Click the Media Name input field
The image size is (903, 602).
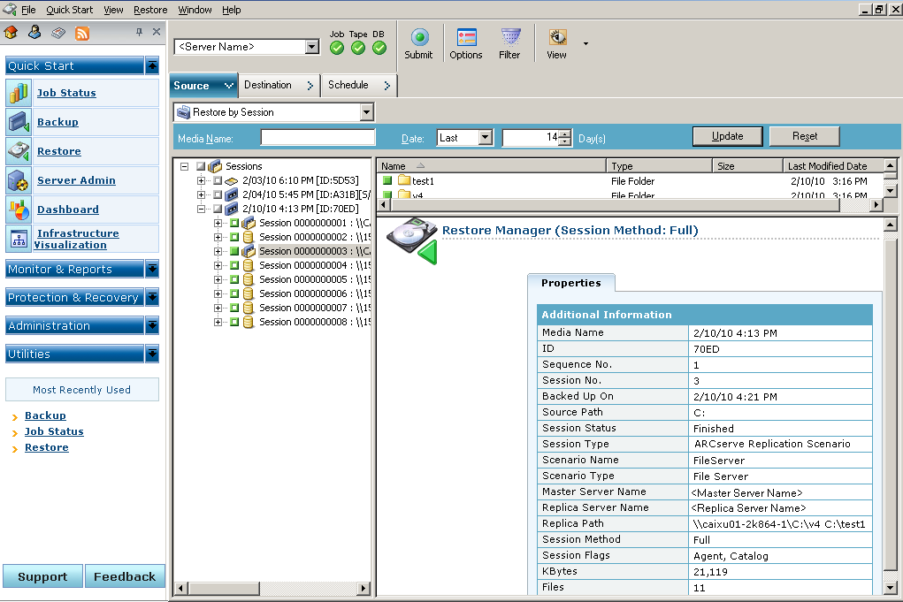point(318,138)
